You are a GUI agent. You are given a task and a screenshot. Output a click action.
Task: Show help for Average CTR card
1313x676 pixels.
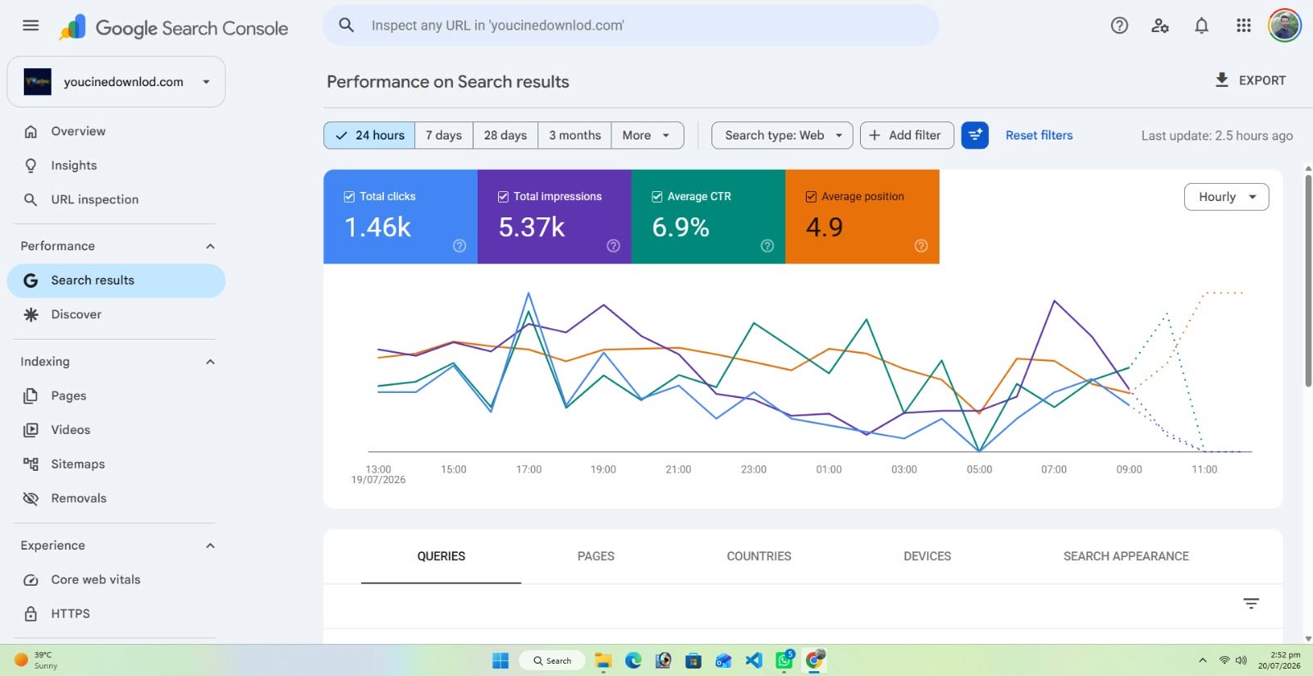click(767, 246)
